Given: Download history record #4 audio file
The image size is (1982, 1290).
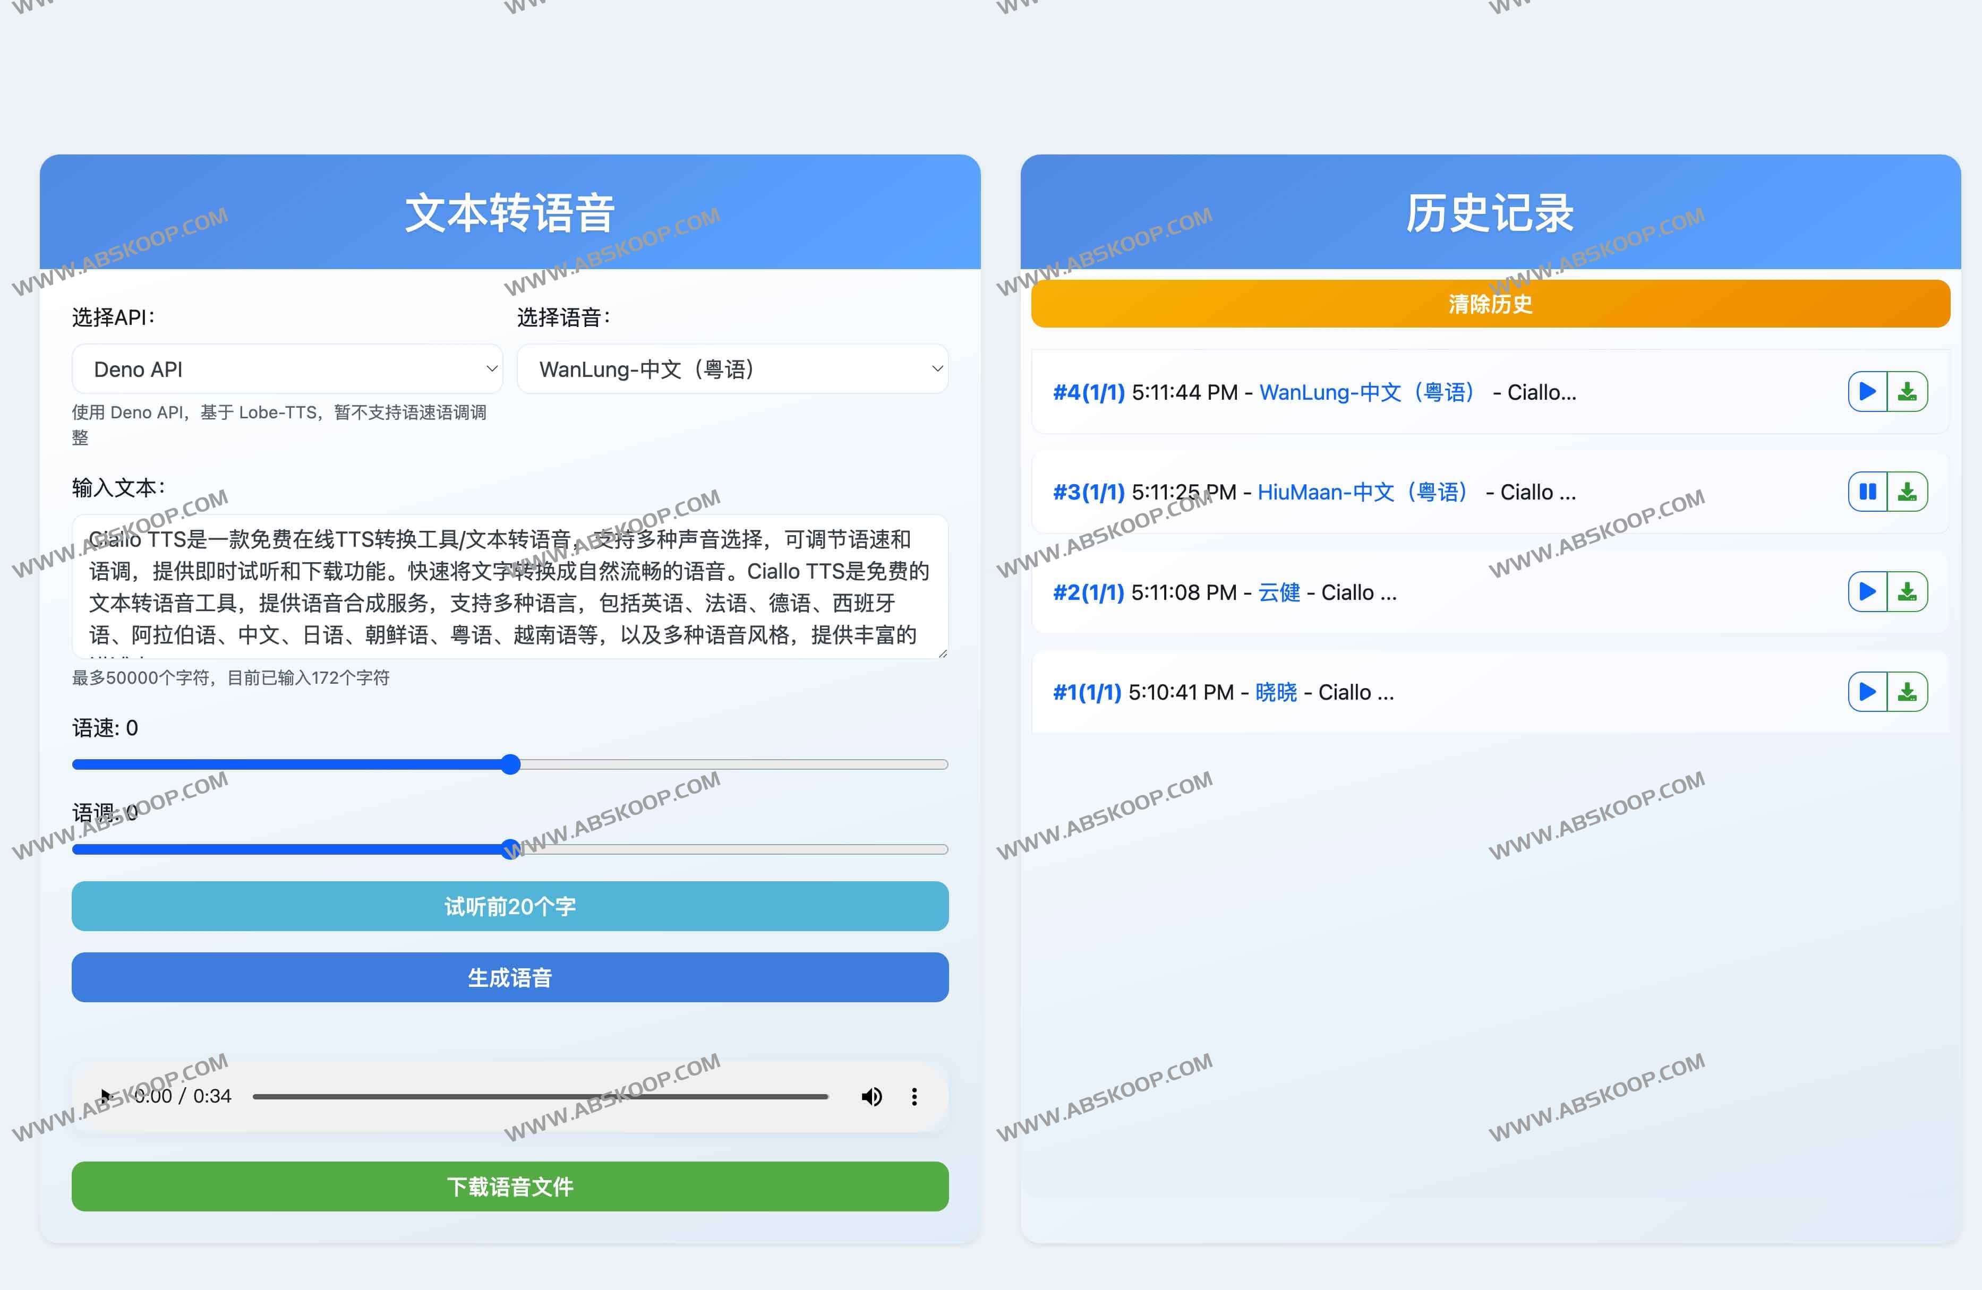Looking at the screenshot, I should point(1907,392).
